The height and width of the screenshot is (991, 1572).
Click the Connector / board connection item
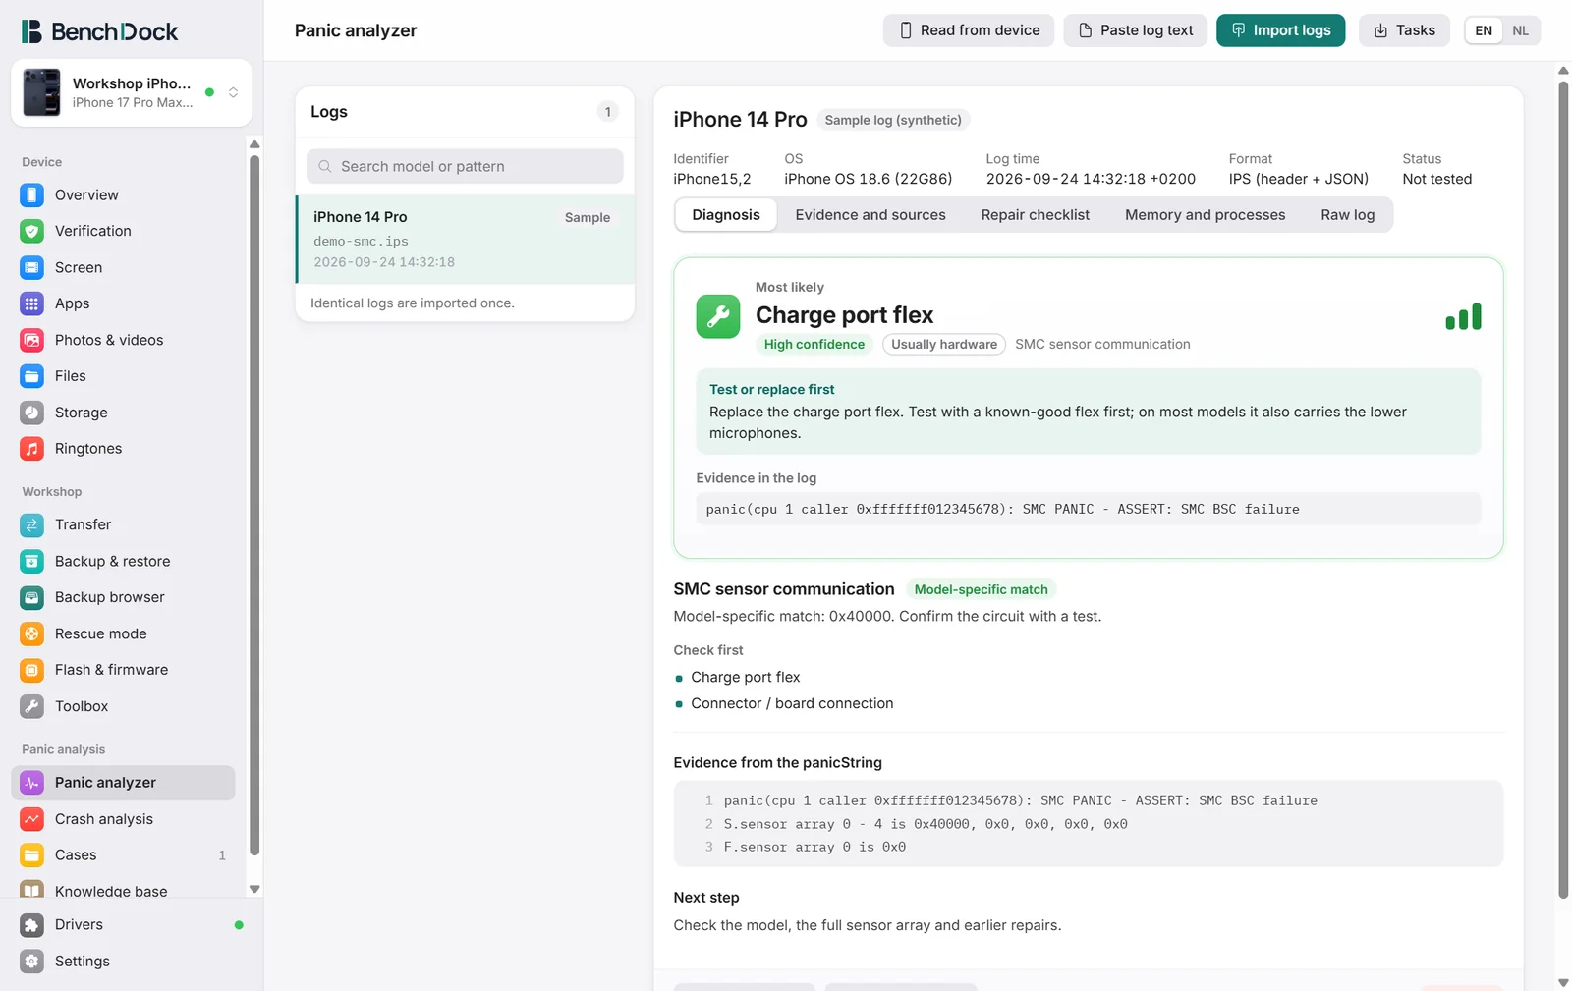click(x=792, y=703)
